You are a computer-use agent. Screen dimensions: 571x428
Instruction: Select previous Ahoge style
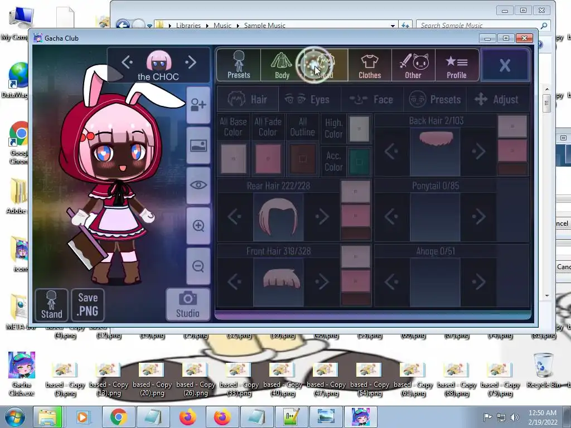click(x=391, y=282)
